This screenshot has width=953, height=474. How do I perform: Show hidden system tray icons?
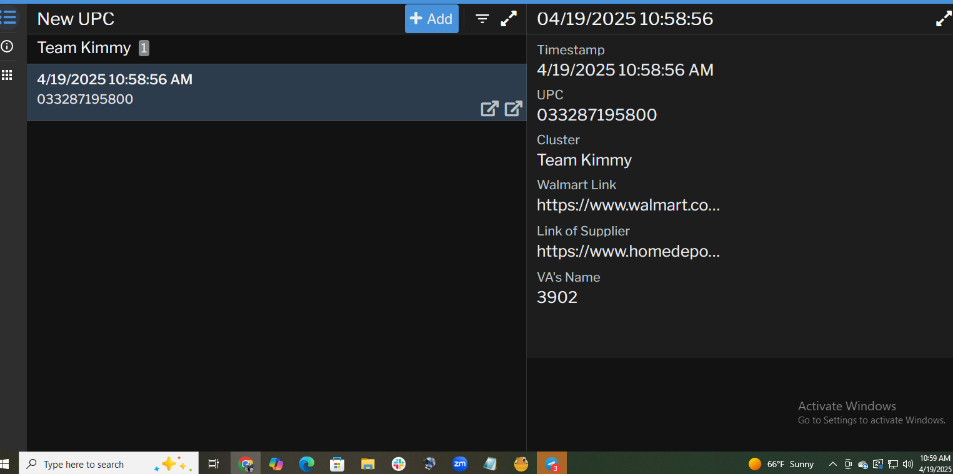point(832,464)
